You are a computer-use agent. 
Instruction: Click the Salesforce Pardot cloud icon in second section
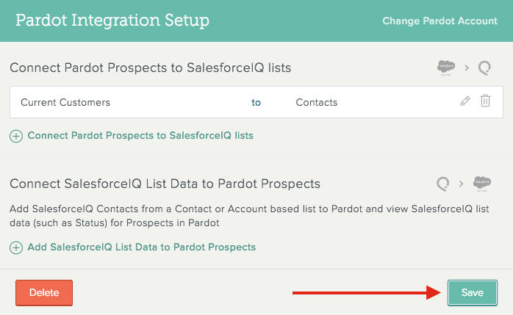(482, 184)
